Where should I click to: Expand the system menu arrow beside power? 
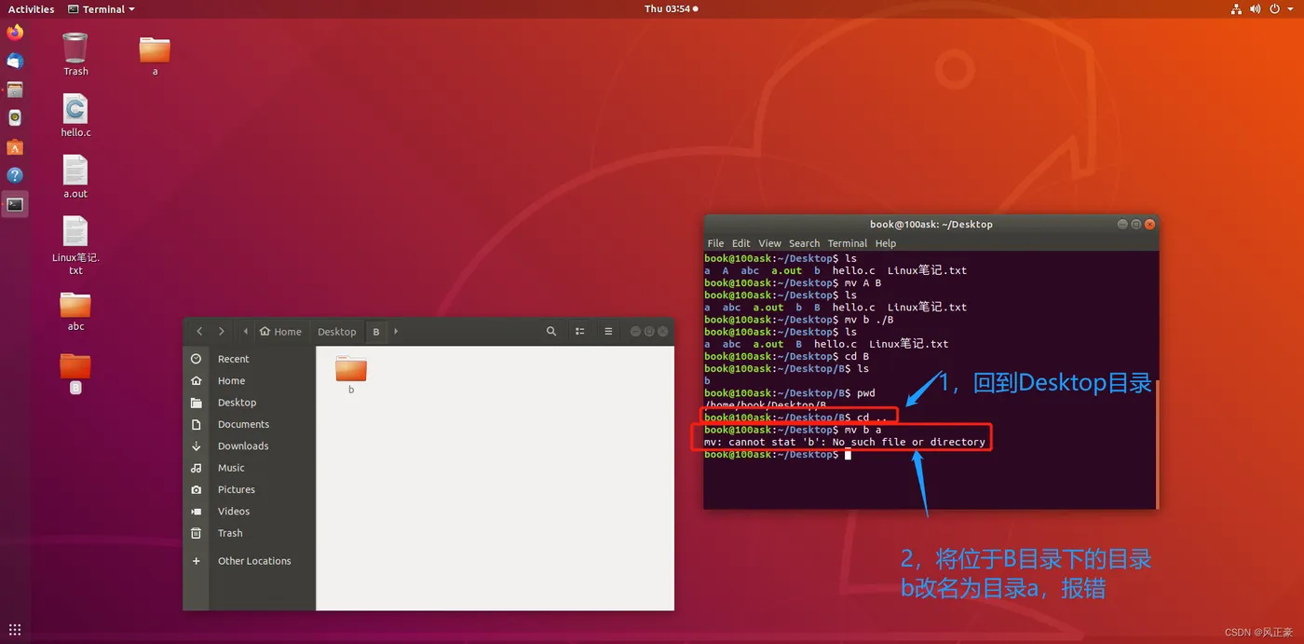1291,9
